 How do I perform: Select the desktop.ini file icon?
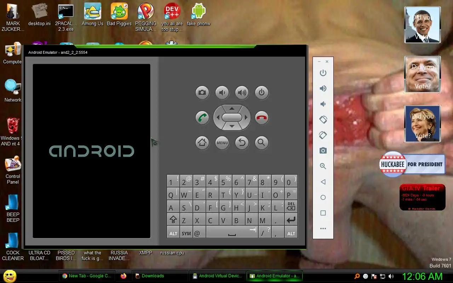(39, 15)
